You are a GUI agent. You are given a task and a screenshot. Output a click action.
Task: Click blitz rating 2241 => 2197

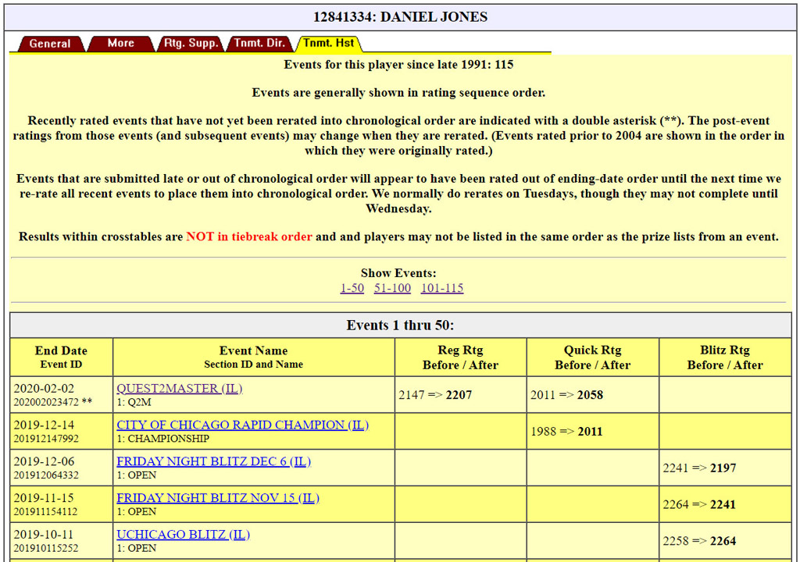point(699,468)
